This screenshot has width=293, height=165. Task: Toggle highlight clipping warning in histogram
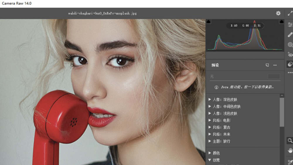[x=281, y=22]
